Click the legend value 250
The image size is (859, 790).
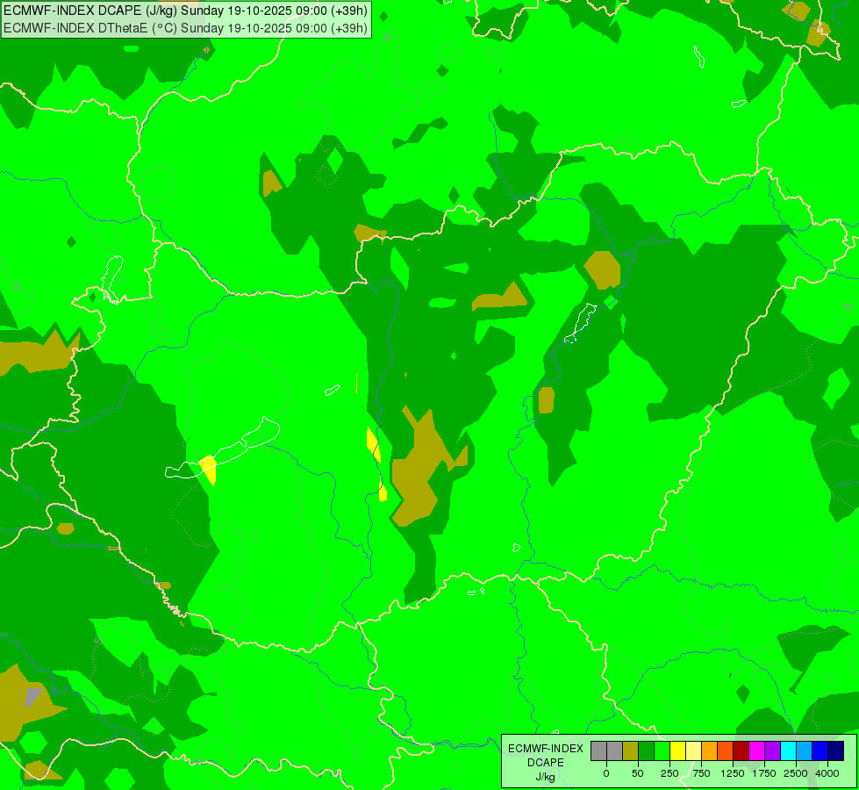(669, 773)
